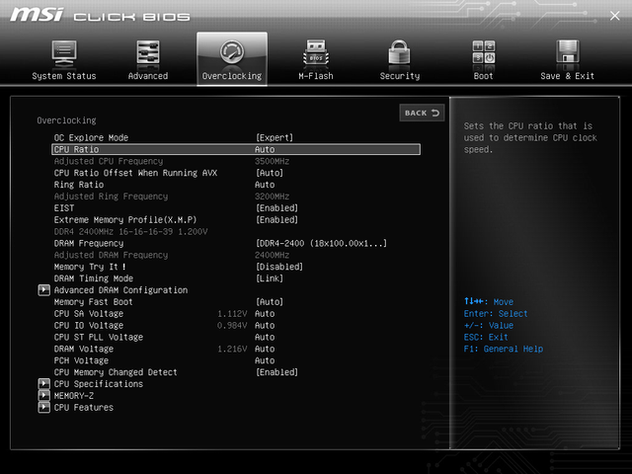Click the OC Explore Mode label
This screenshot has width=632, height=474.
[x=91, y=138]
